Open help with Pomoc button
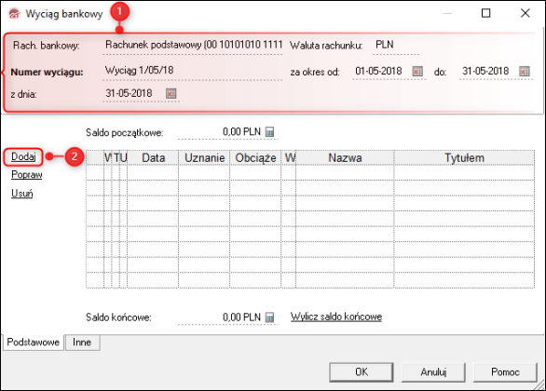Viewport: 546px width, 391px height. click(505, 372)
